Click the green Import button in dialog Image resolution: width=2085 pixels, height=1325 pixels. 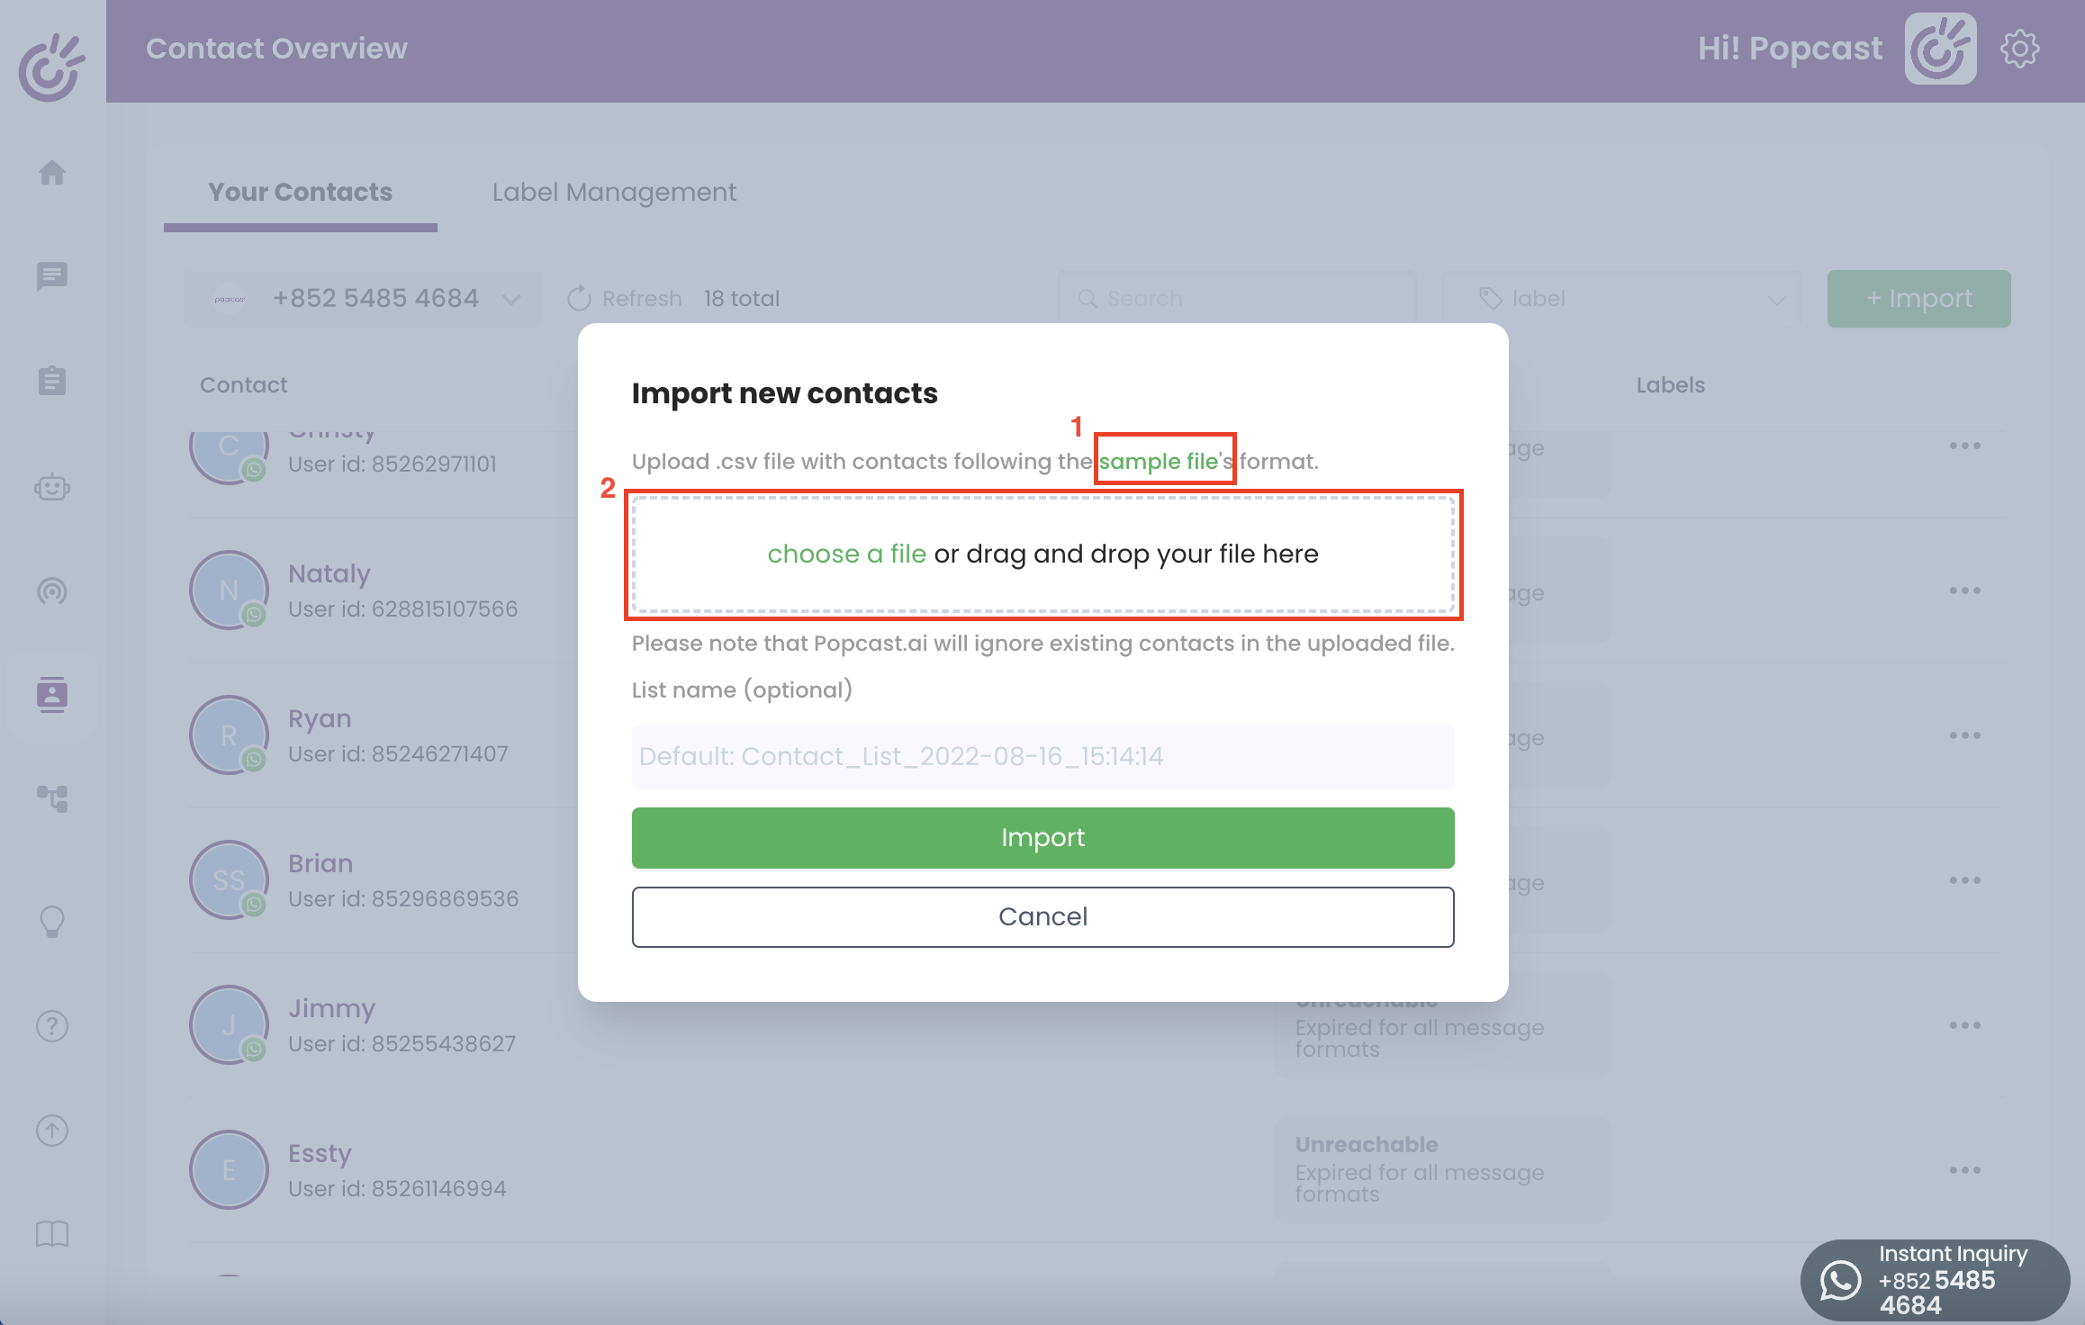(1043, 838)
